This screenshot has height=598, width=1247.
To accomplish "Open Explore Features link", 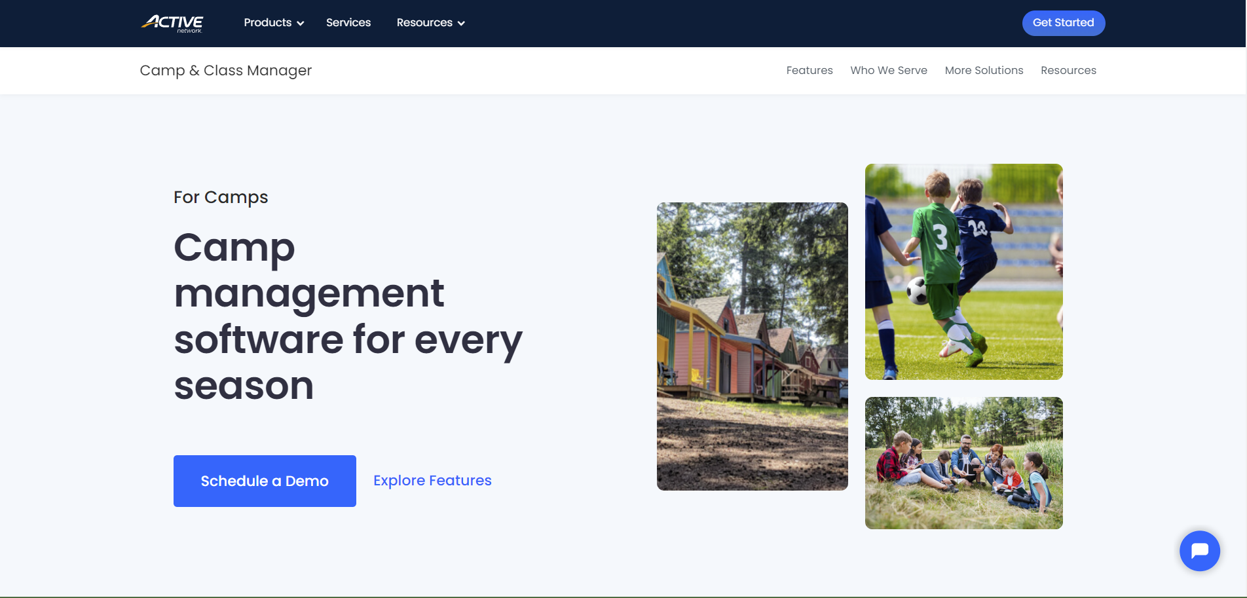I will pos(432,480).
